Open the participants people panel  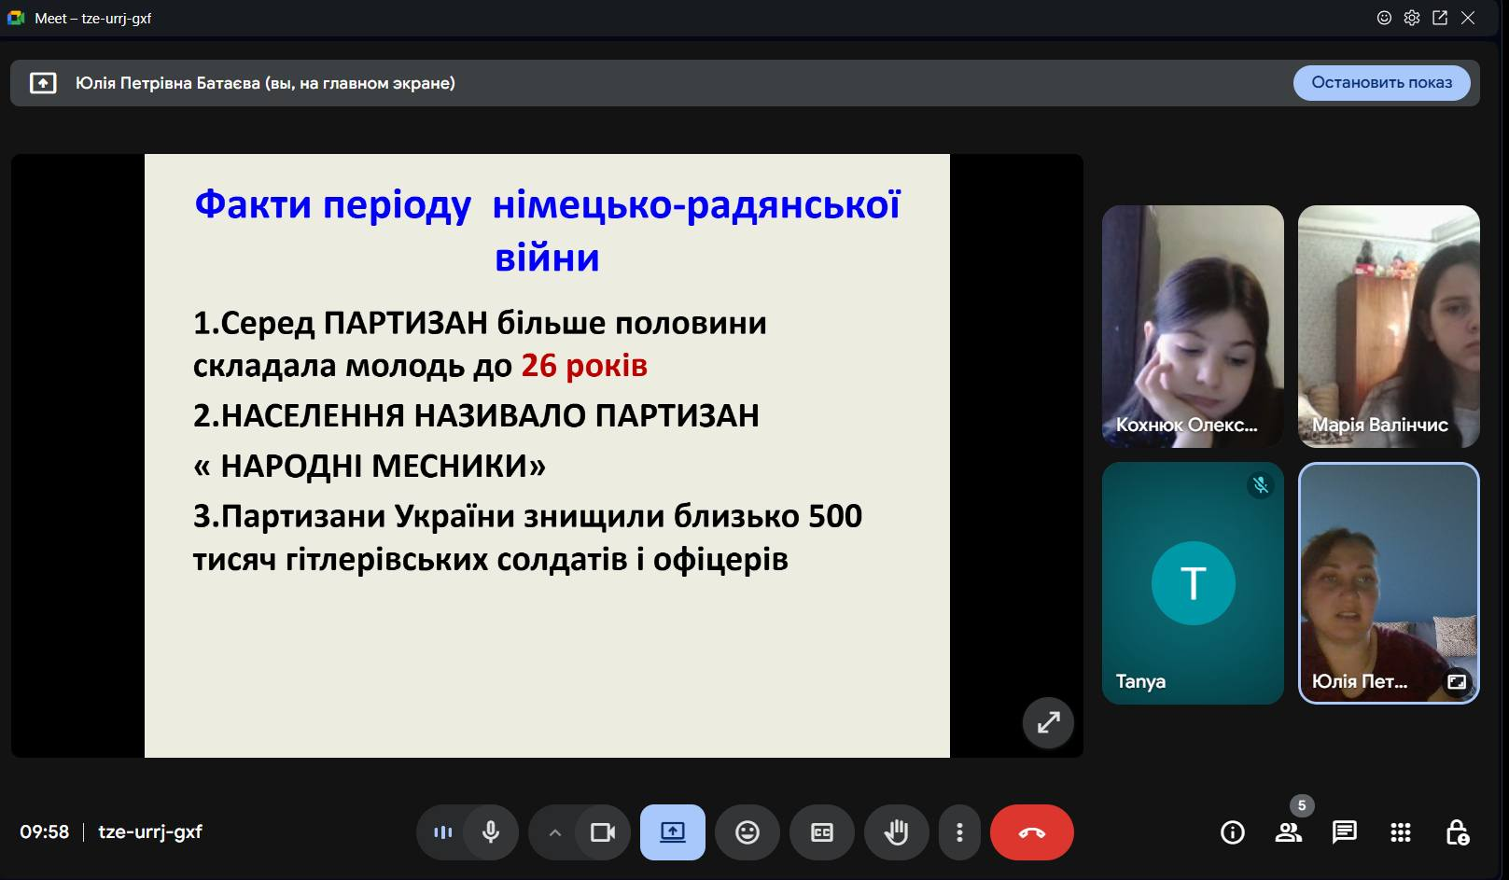(x=1289, y=832)
